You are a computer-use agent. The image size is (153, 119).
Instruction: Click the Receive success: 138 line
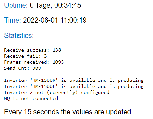[33, 50]
